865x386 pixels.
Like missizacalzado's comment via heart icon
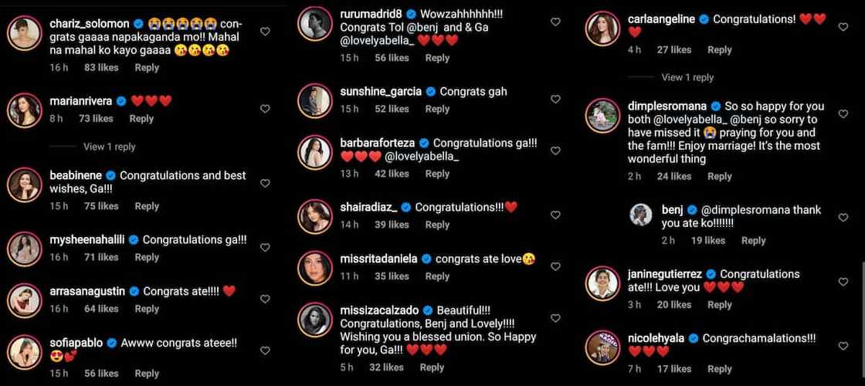[555, 318]
